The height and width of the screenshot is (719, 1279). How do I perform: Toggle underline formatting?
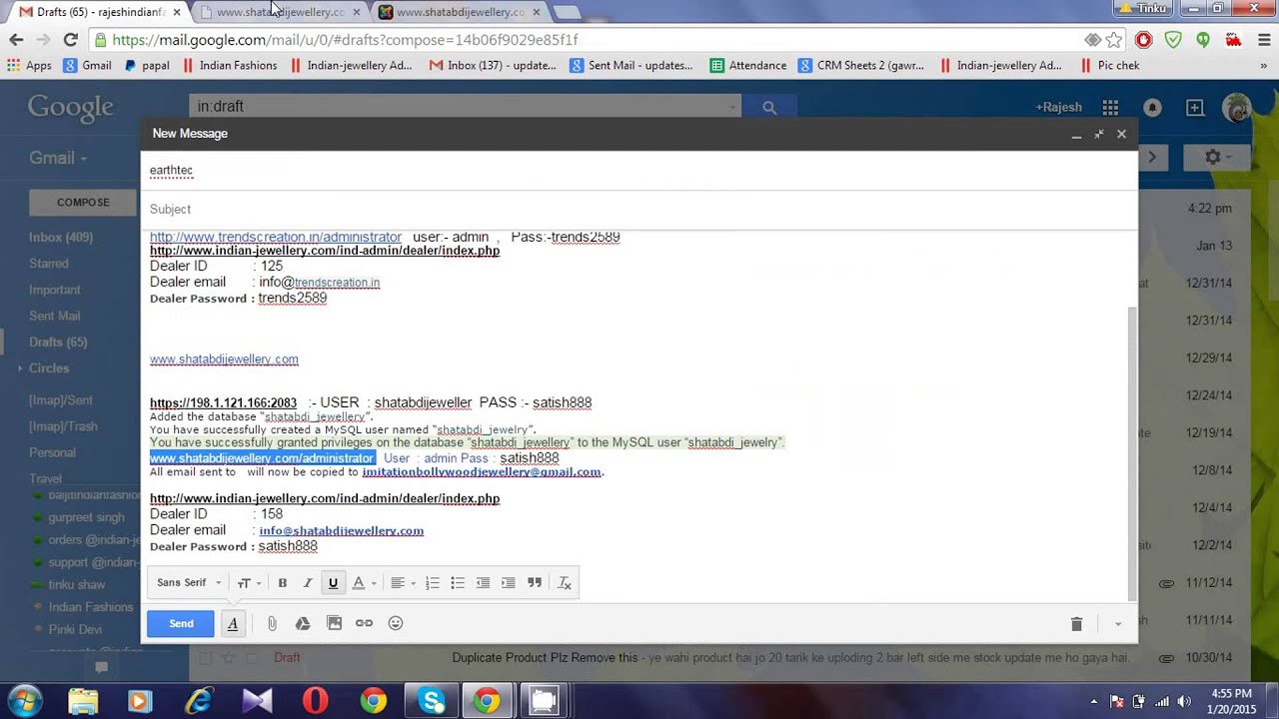coord(333,583)
